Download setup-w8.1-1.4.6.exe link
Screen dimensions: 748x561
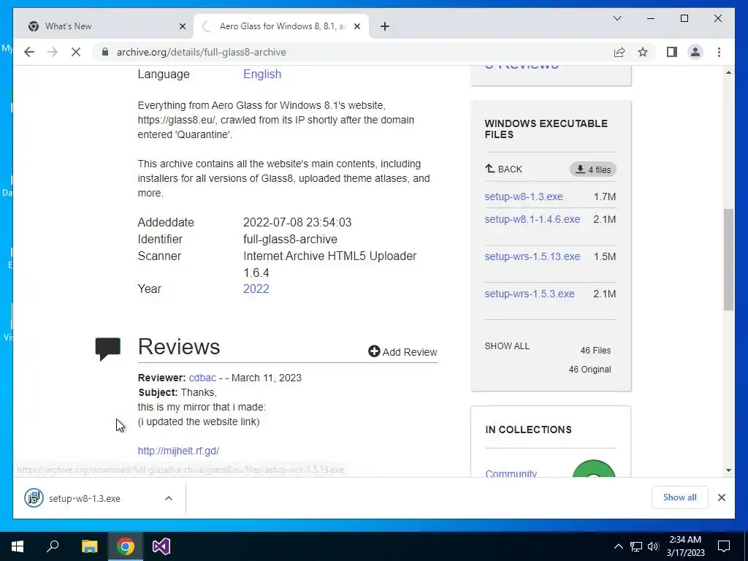coord(533,219)
